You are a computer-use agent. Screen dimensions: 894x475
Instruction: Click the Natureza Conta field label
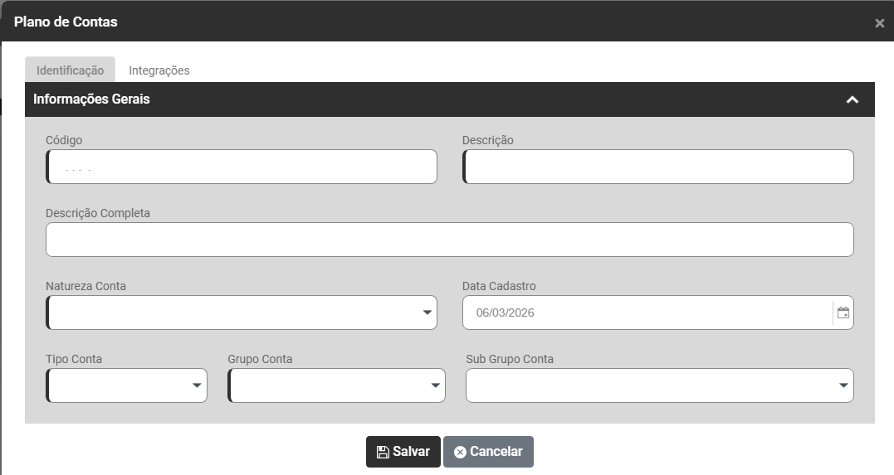coord(85,286)
